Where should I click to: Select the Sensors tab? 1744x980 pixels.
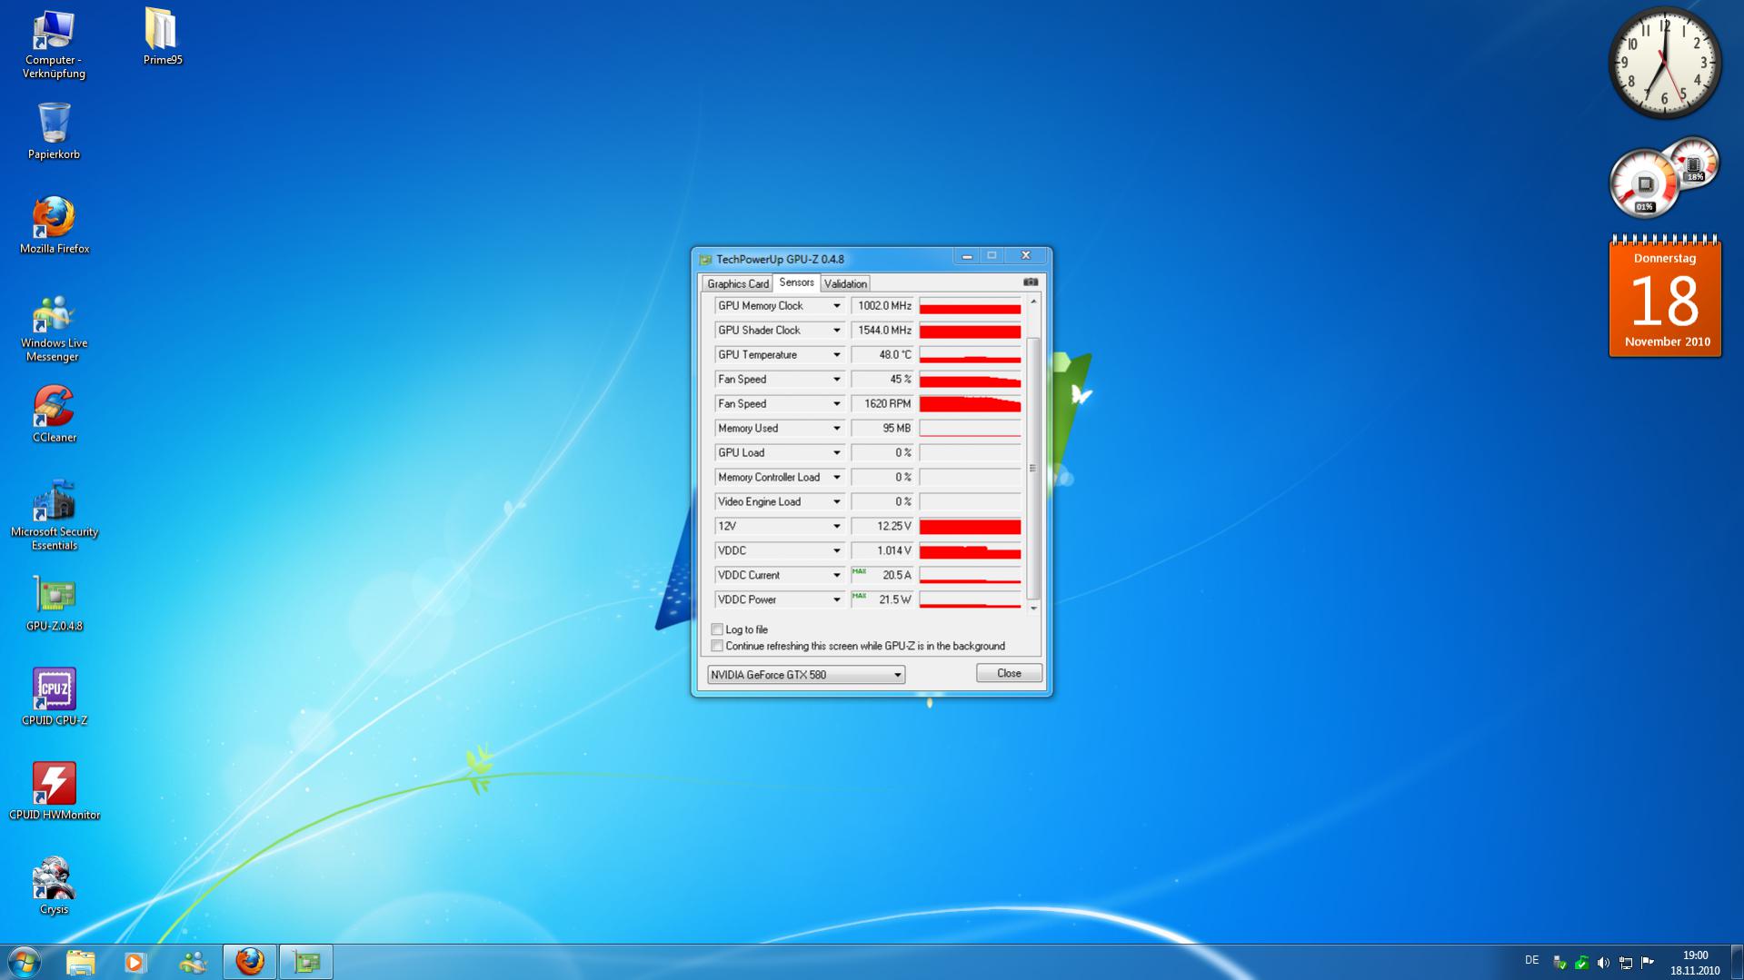796,282
